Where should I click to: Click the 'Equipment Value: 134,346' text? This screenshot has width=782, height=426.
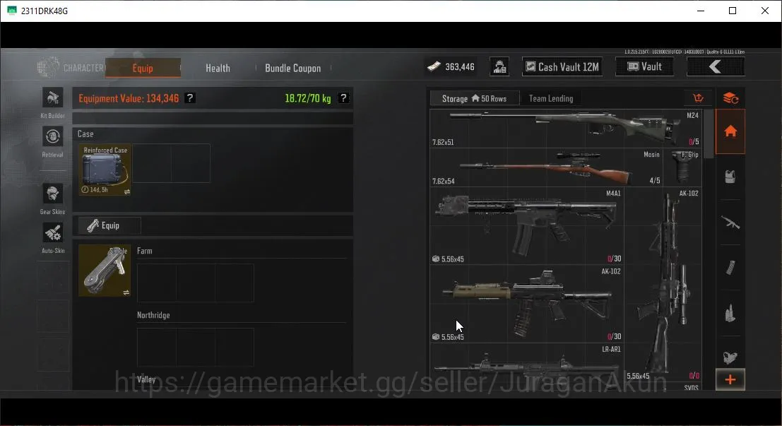coord(129,98)
